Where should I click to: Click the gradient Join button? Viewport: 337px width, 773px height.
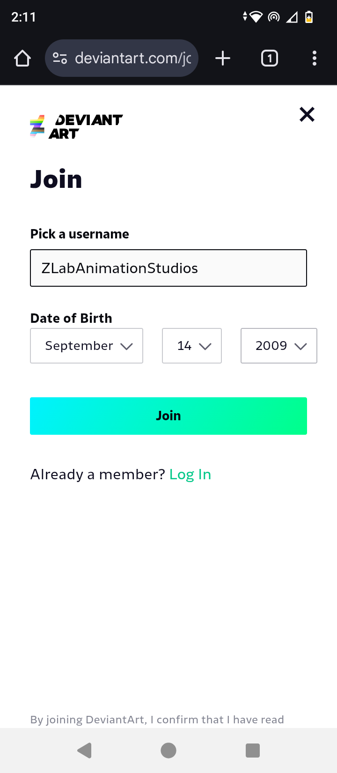pos(168,416)
